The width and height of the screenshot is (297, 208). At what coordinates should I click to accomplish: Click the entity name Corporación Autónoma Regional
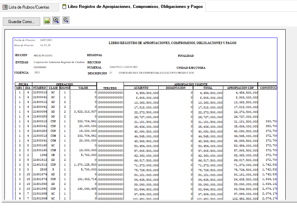point(59,62)
